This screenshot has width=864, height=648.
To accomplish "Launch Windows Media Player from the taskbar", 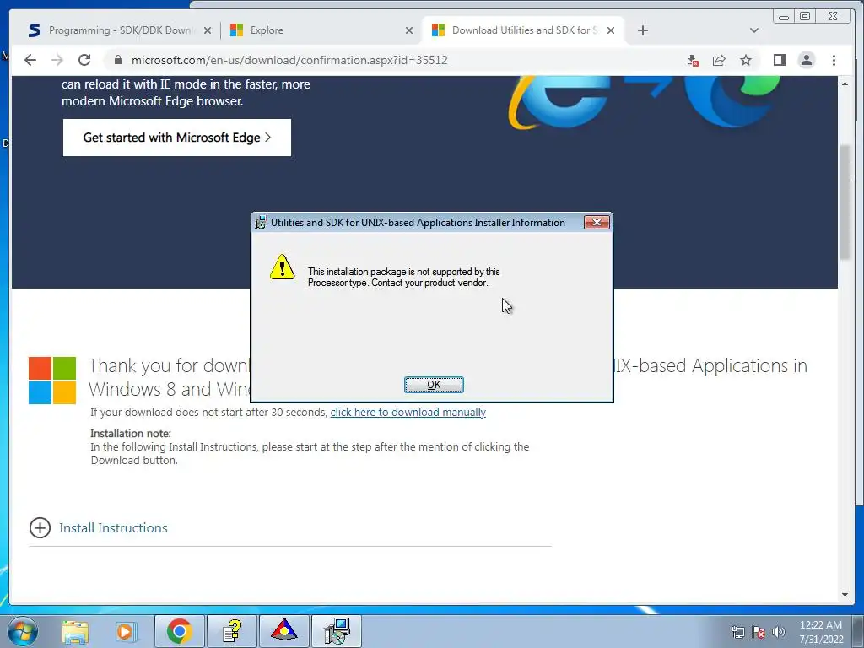I will [x=126, y=631].
